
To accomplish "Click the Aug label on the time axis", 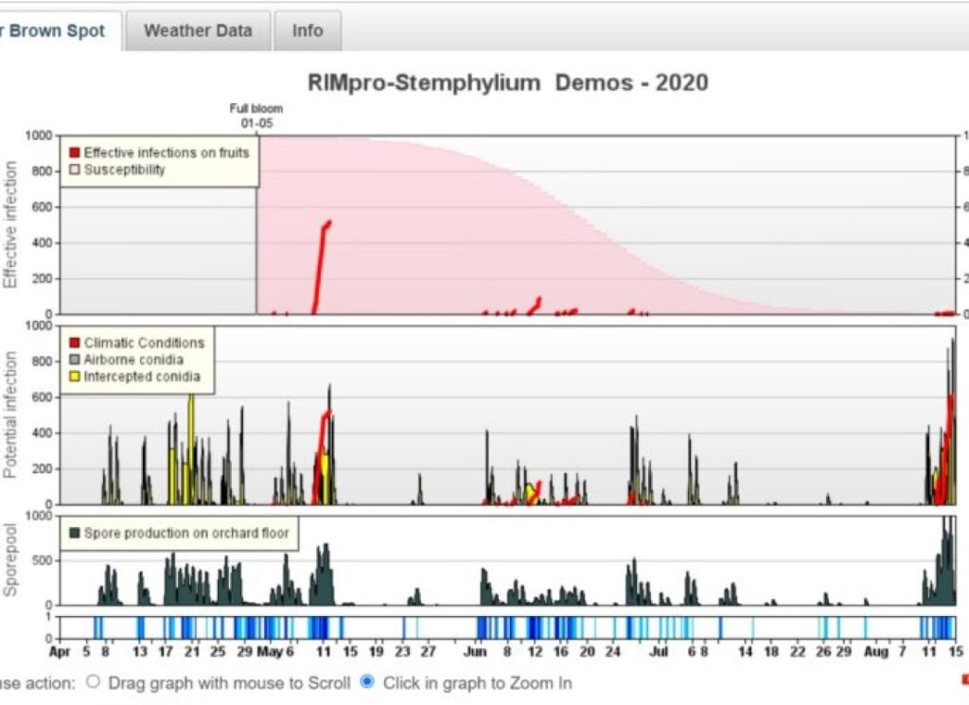I will (x=875, y=652).
